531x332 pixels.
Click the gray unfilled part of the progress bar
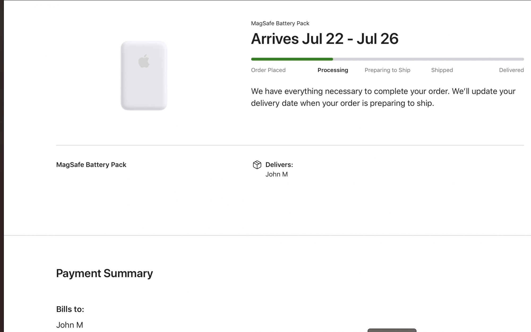click(x=428, y=59)
